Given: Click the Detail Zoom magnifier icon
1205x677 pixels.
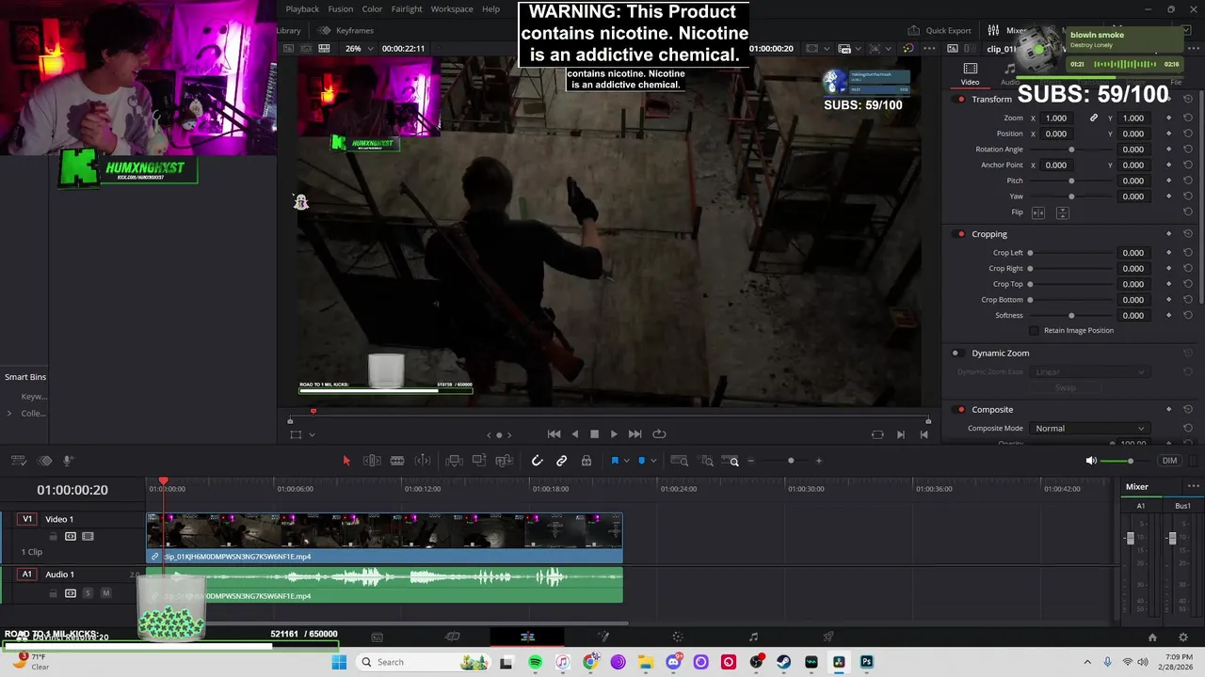Looking at the screenshot, I should [707, 461].
